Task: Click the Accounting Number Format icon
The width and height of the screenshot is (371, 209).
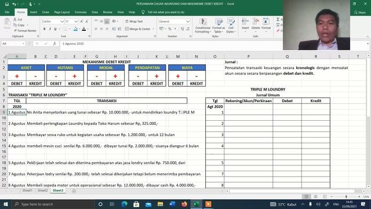Action: (161, 29)
